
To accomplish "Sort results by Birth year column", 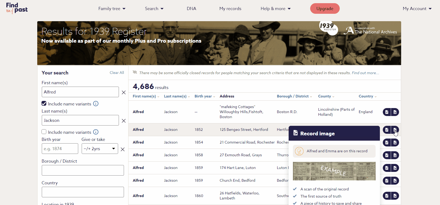I will (205, 96).
